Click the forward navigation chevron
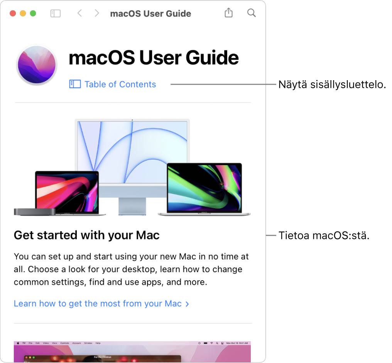Screen dimensions: 392x363 point(97,13)
